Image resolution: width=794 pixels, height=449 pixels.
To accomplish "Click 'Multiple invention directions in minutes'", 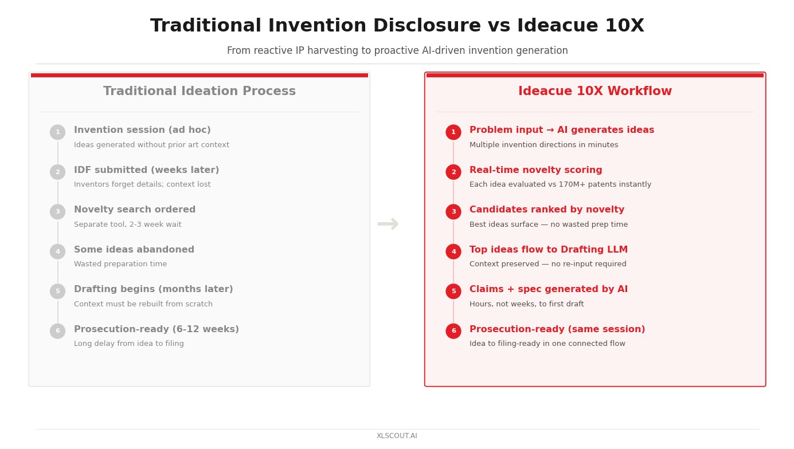I will 544,145.
